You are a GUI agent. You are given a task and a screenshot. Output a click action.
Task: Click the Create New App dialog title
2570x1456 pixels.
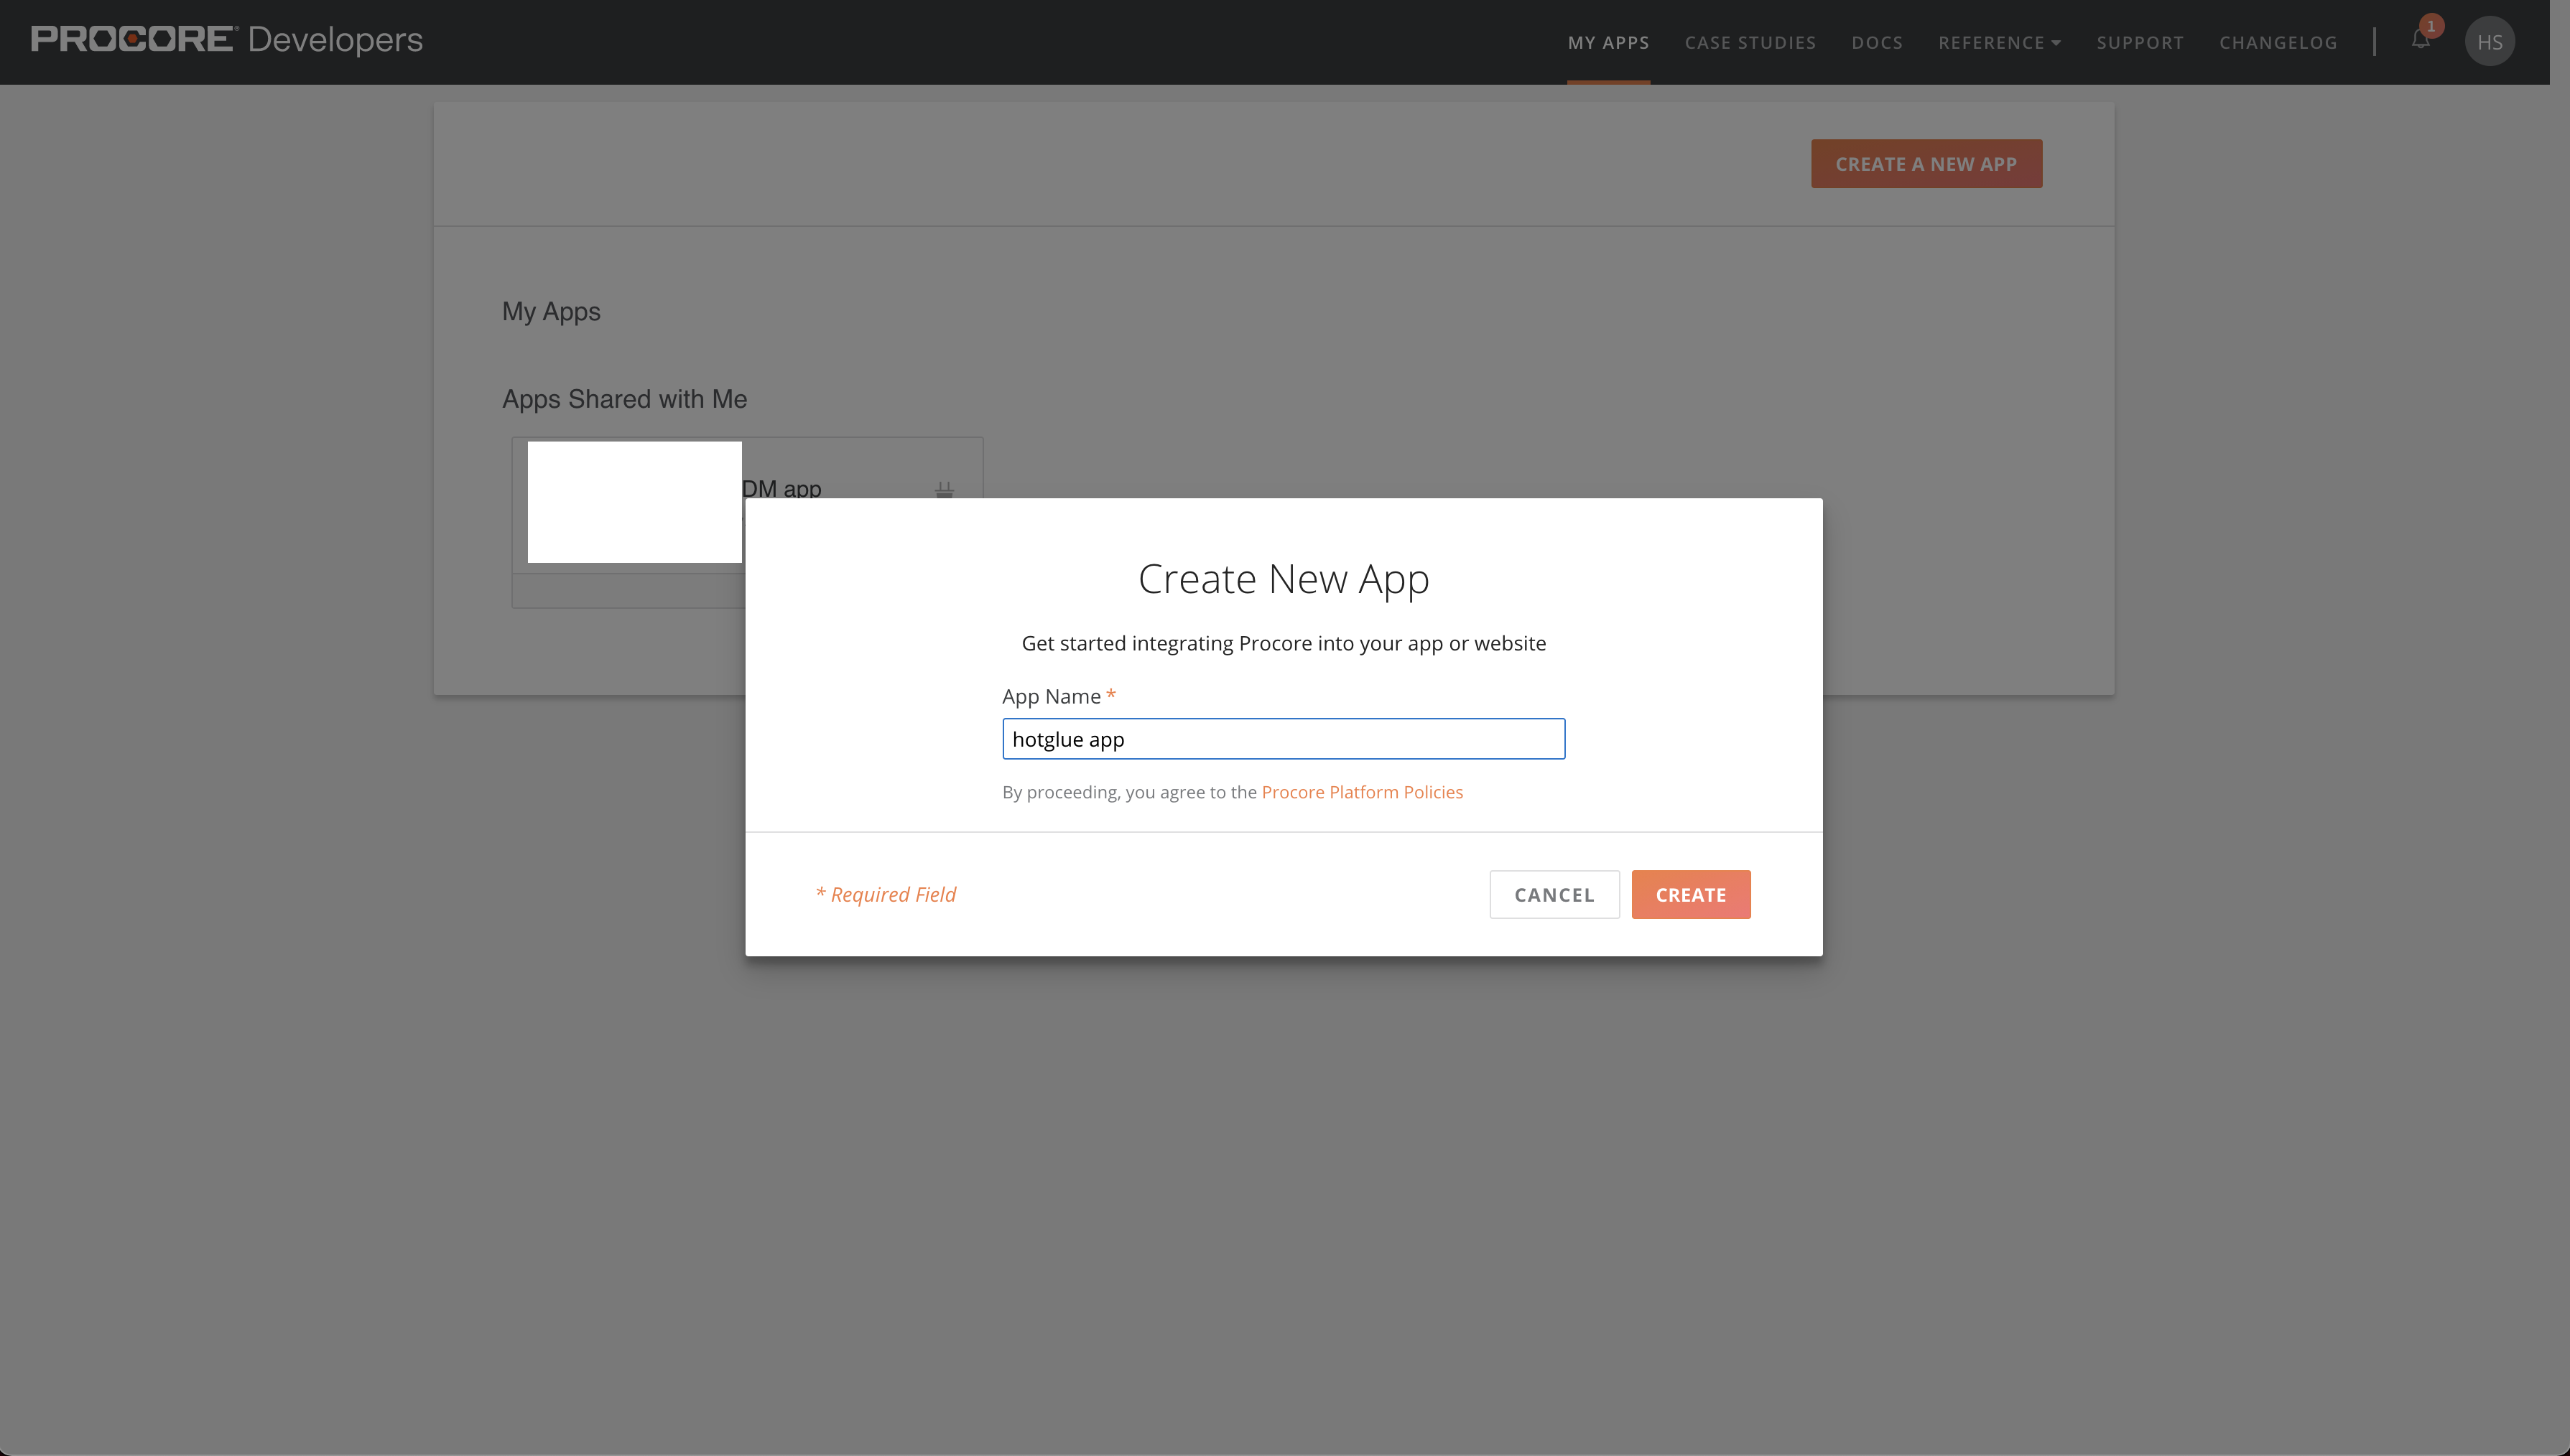pyautogui.click(x=1284, y=579)
